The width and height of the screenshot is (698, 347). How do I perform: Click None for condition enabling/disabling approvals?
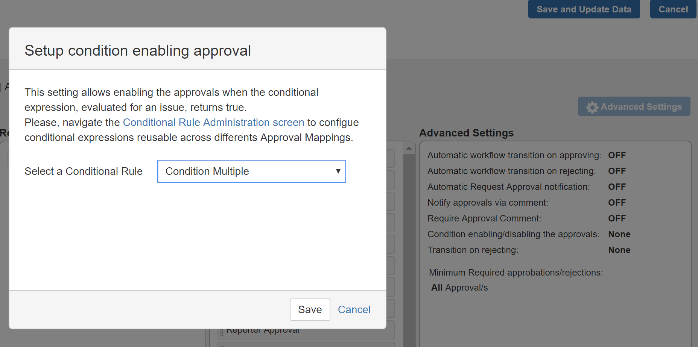[619, 234]
